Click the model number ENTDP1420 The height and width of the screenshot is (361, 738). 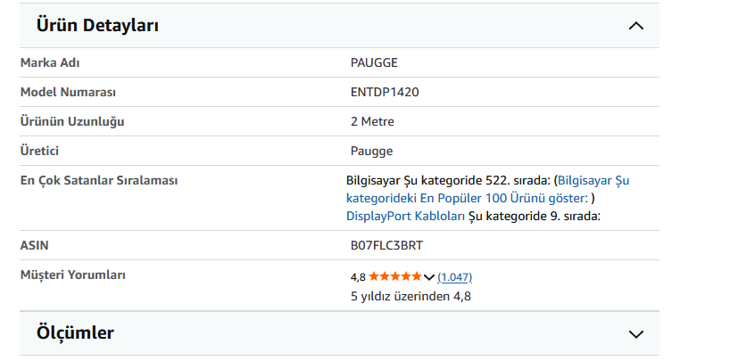pos(385,92)
